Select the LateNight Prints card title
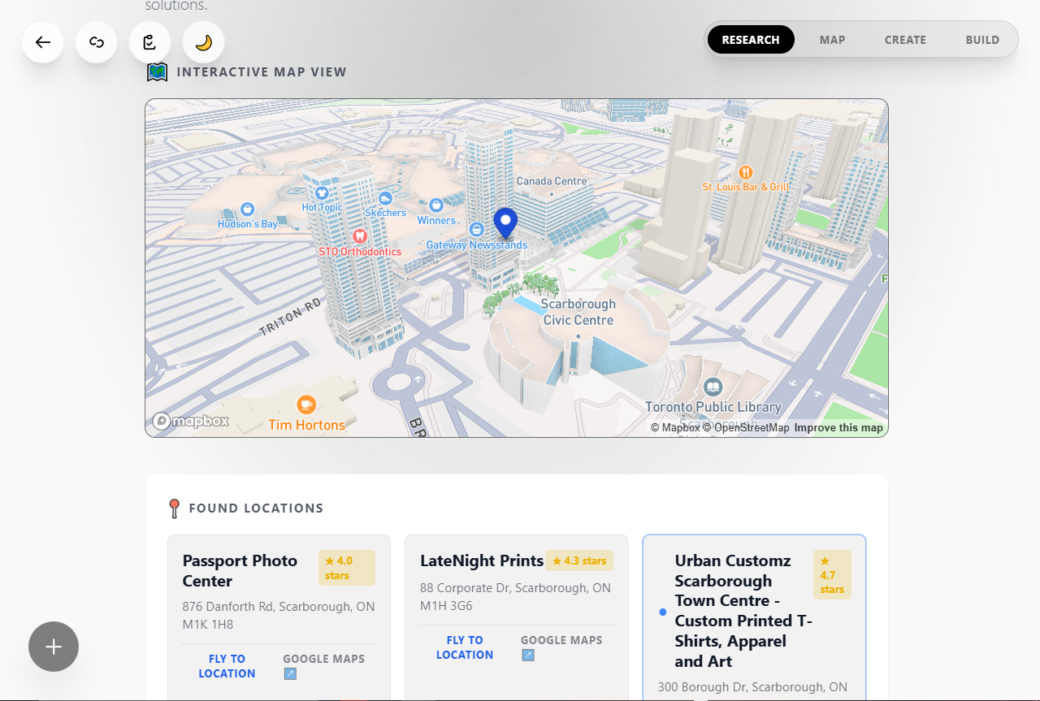This screenshot has height=701, width=1040. click(x=482, y=560)
